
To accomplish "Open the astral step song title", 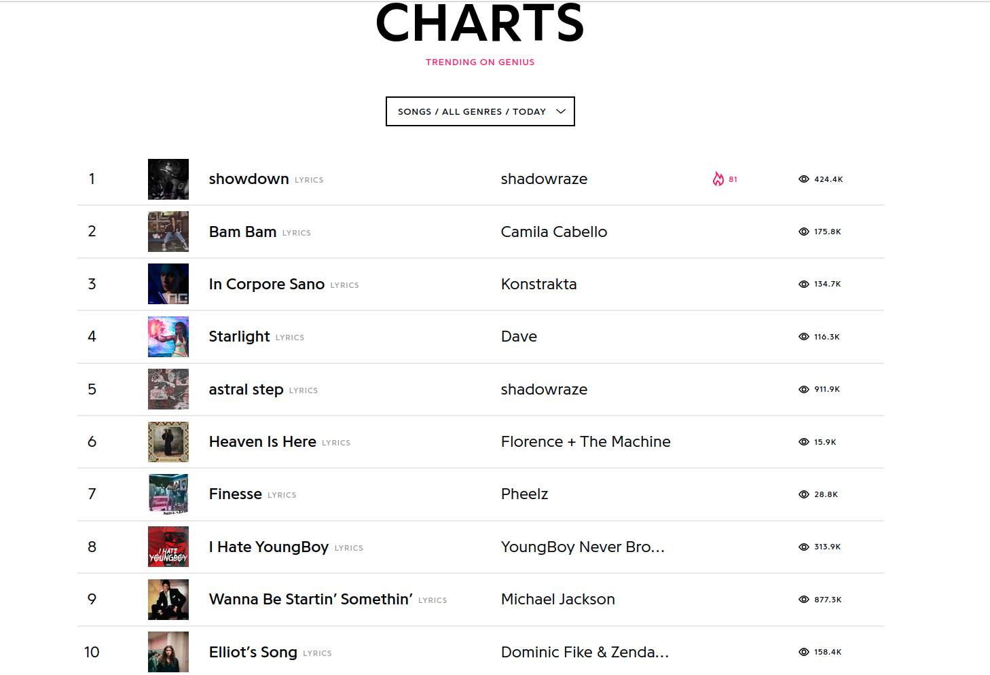I will point(246,389).
